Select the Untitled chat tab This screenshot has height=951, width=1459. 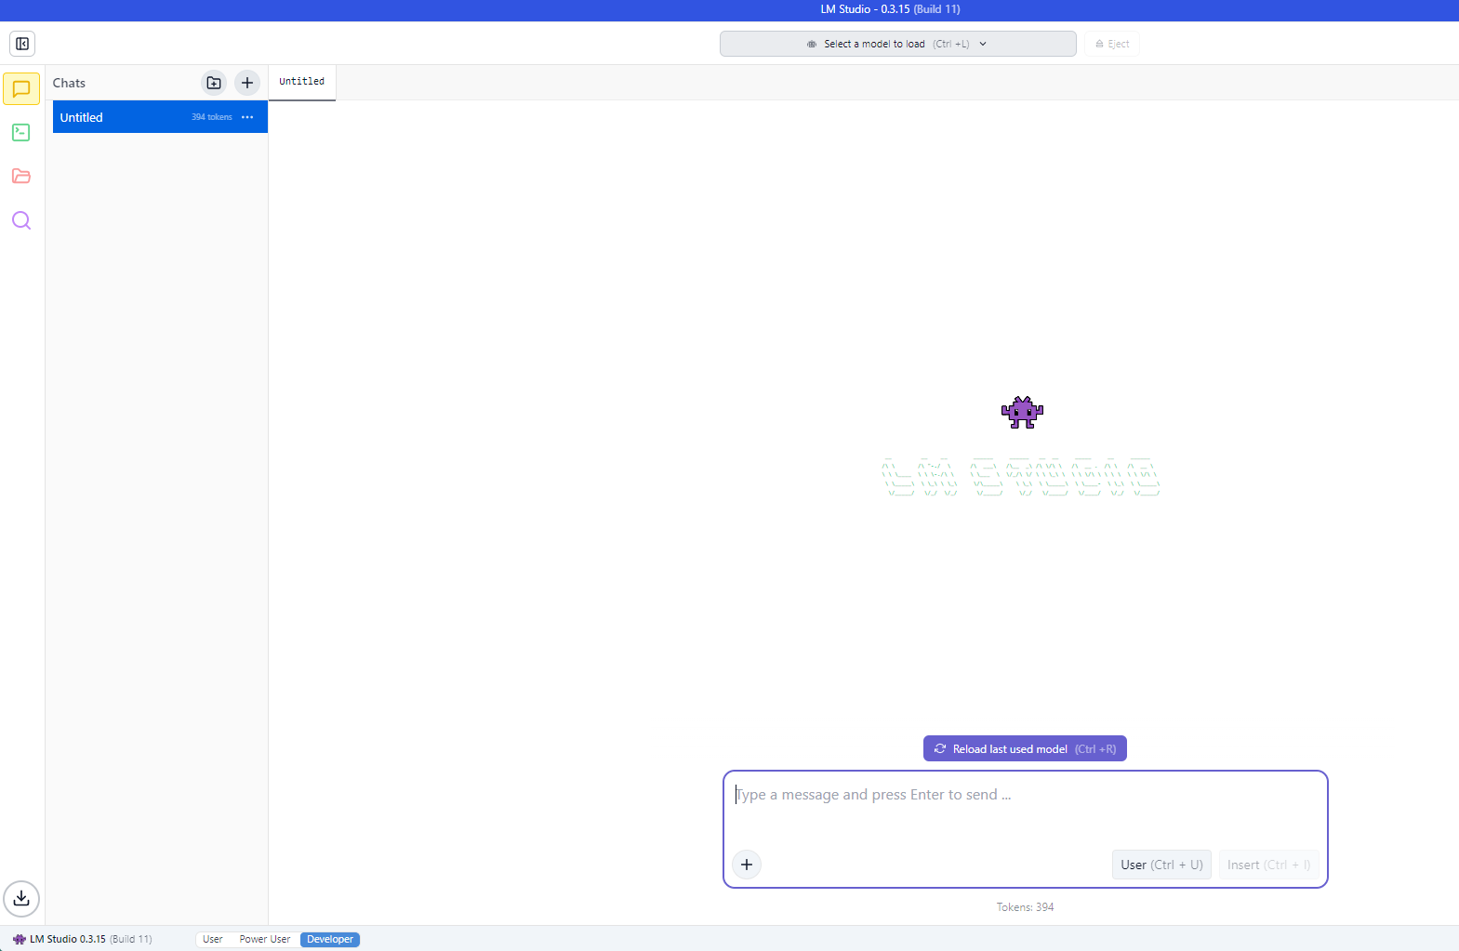tap(302, 82)
